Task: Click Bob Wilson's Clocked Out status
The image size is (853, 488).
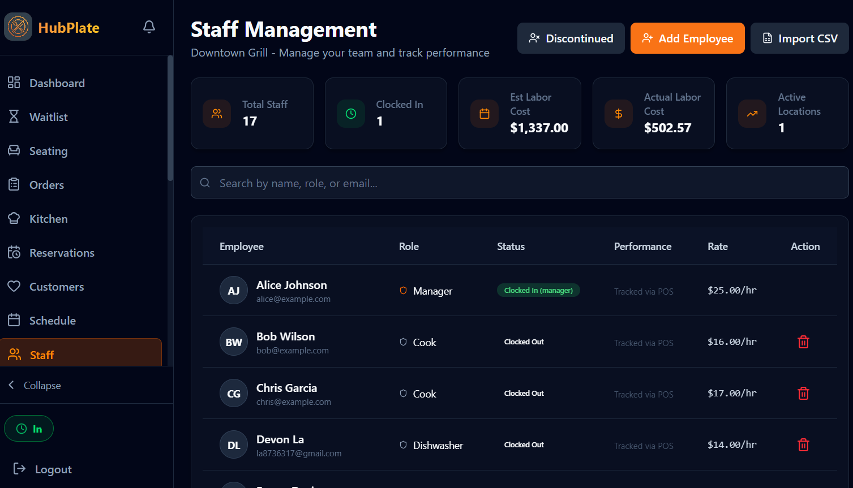Action: tap(524, 342)
